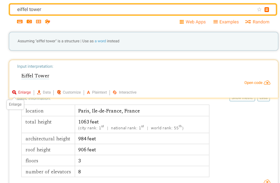Open Web Apps
Viewport: 280px width, 183px height.
coord(193,22)
